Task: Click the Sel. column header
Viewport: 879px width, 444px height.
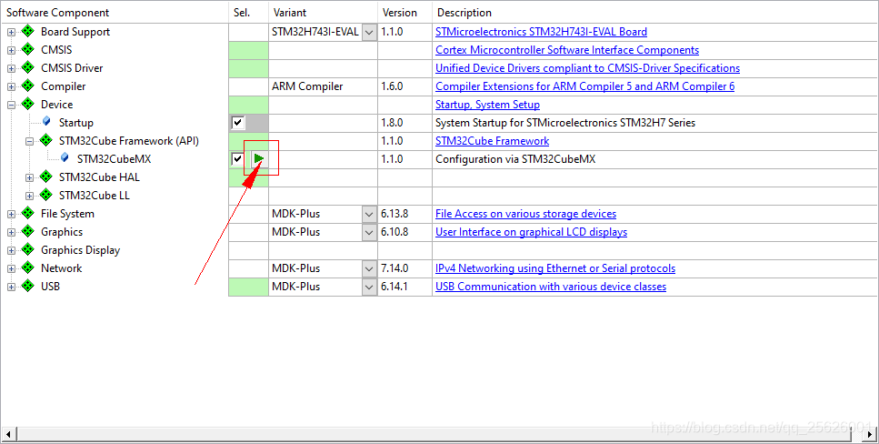Action: click(248, 13)
